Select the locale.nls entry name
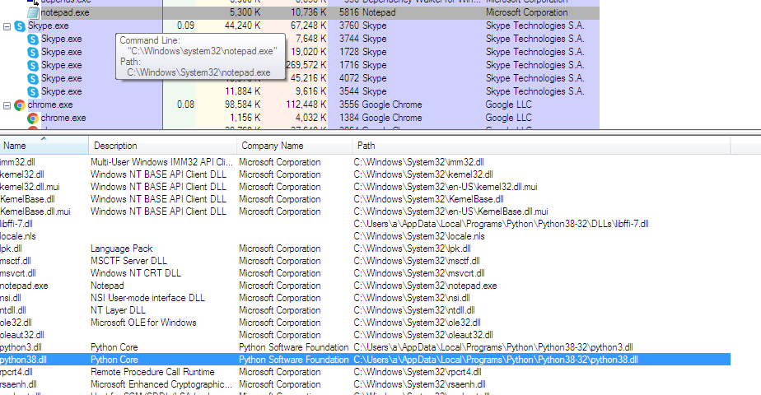The image size is (761, 395). pos(18,236)
